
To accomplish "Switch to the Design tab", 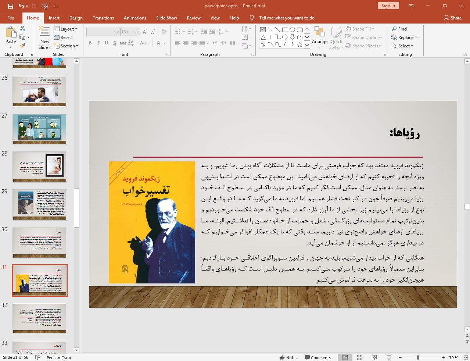I will coord(76,18).
